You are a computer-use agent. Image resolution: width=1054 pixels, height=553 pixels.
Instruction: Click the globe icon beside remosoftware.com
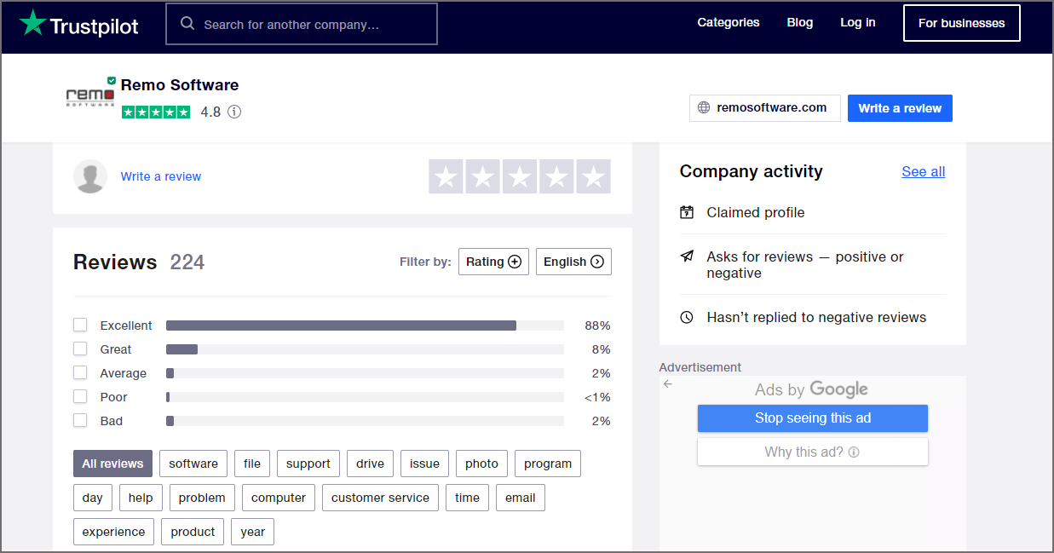click(x=704, y=108)
